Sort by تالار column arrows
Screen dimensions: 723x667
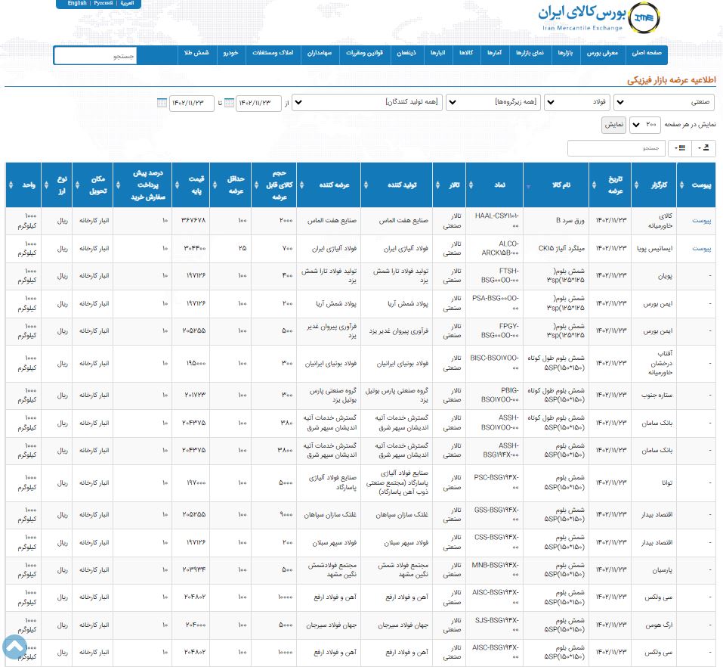(x=437, y=185)
